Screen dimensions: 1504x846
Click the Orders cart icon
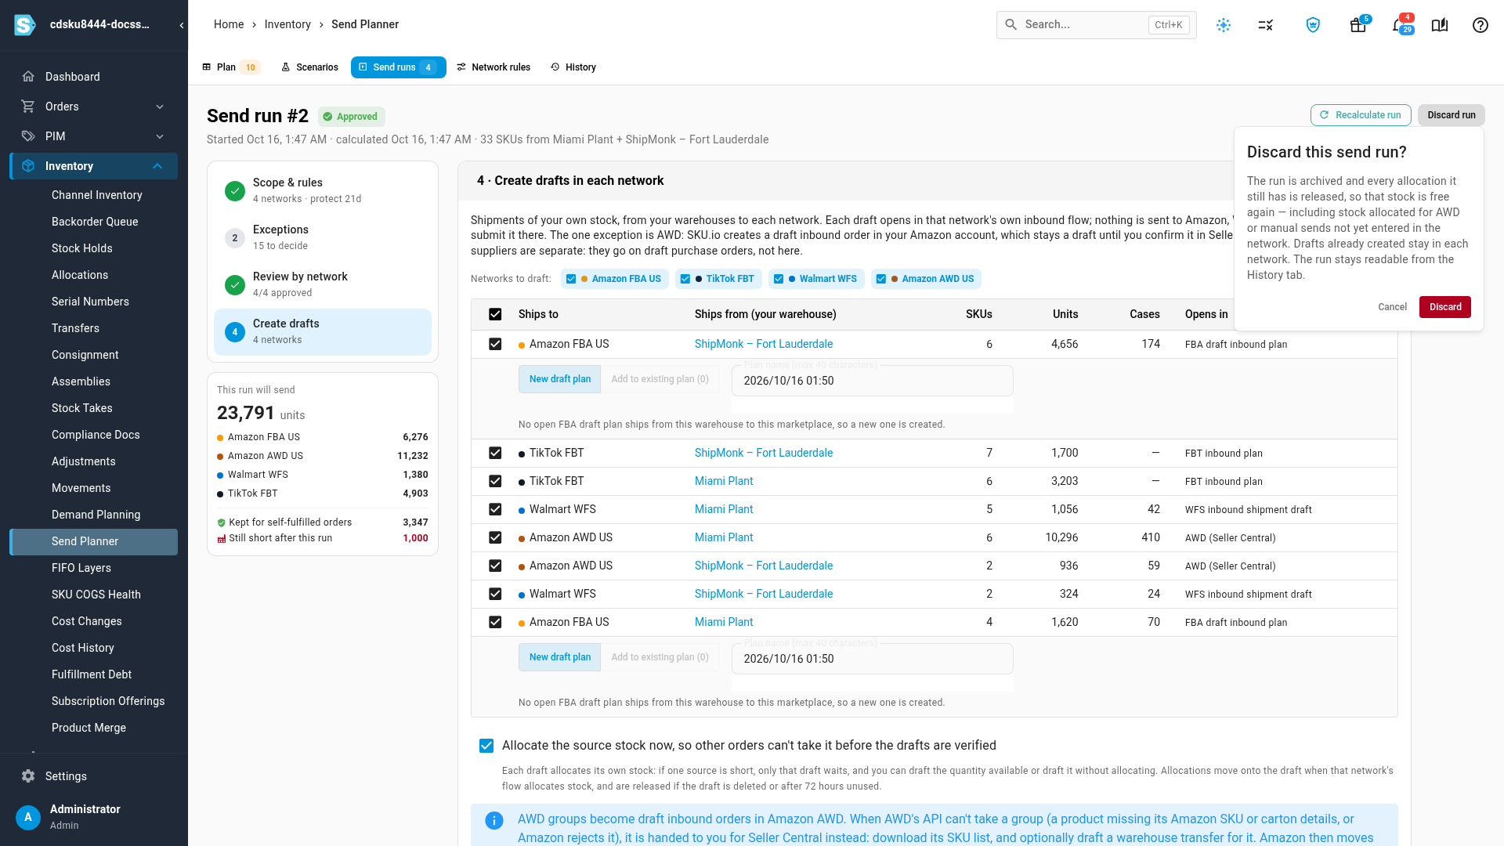(x=28, y=107)
